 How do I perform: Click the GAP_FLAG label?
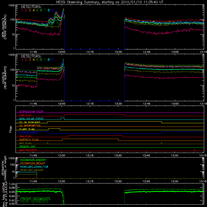tap(25, 115)
